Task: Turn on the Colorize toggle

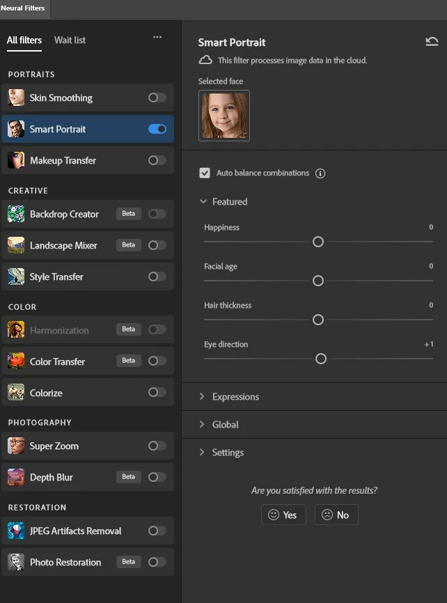Action: (x=157, y=392)
